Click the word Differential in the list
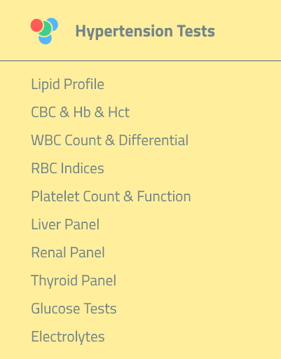This screenshot has height=359, width=281. pos(153,140)
